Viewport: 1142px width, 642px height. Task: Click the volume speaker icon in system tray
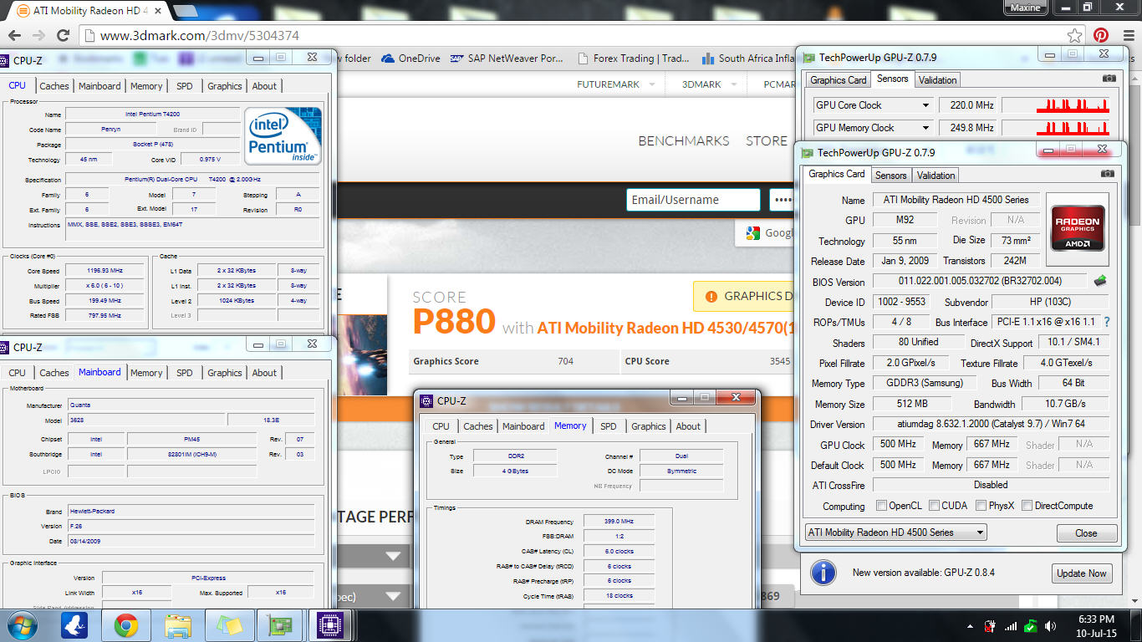click(x=1052, y=625)
